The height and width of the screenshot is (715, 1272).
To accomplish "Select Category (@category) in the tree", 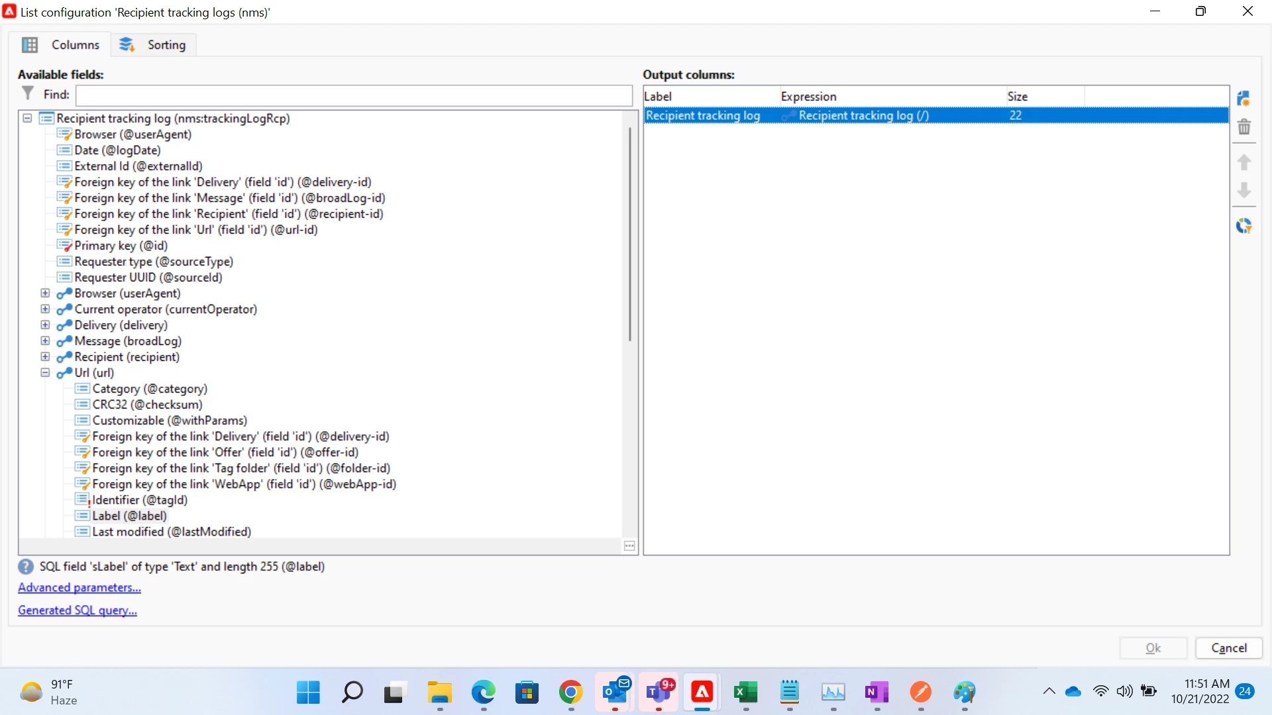I will (150, 389).
